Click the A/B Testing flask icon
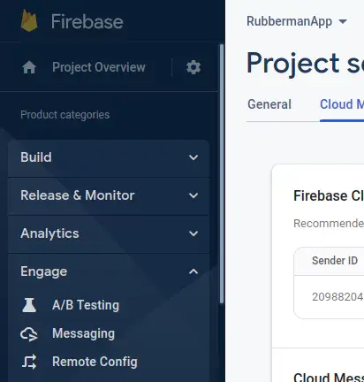The image size is (364, 382). tap(29, 305)
